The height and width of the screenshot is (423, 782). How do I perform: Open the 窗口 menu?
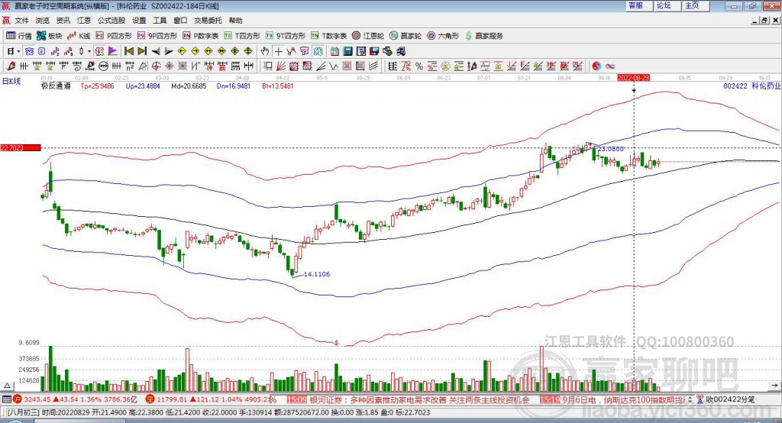click(x=180, y=21)
